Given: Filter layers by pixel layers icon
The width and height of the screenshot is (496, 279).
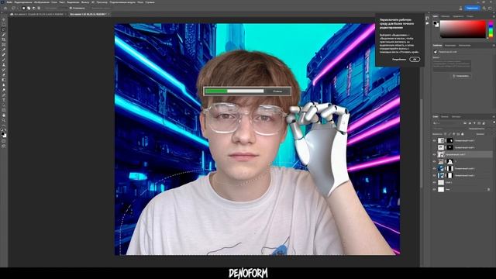Looking at the screenshot, I should (465, 122).
